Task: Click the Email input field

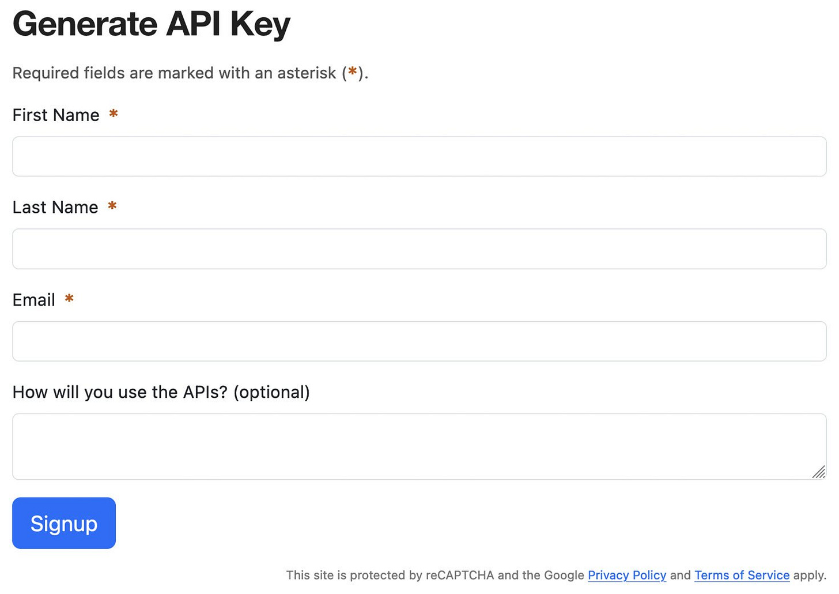Action: tap(419, 341)
